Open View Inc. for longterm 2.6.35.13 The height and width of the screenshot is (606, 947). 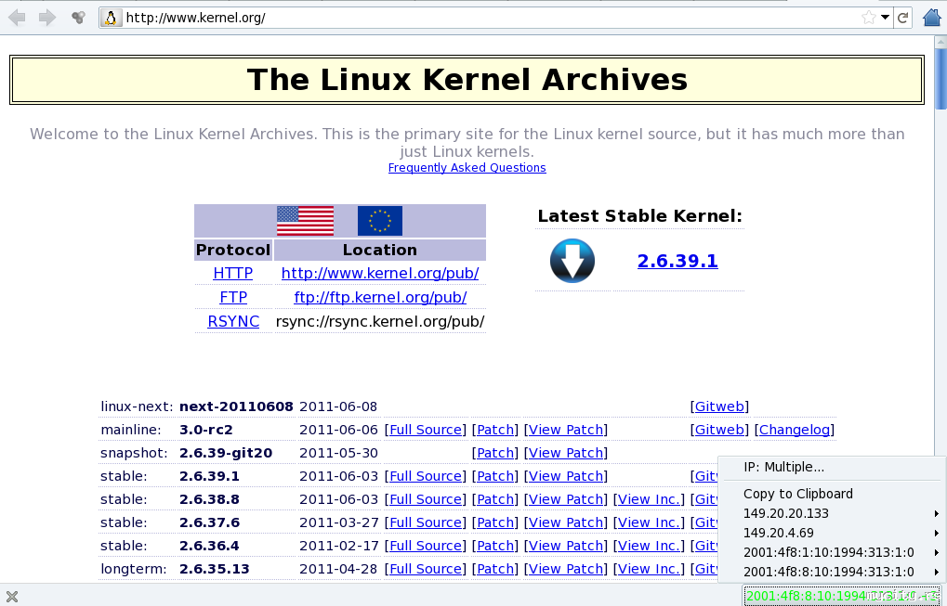pyautogui.click(x=649, y=569)
